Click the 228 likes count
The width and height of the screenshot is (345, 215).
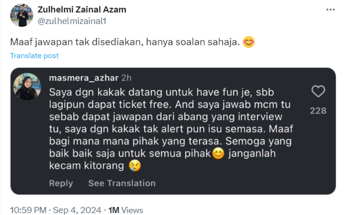pyautogui.click(x=318, y=111)
